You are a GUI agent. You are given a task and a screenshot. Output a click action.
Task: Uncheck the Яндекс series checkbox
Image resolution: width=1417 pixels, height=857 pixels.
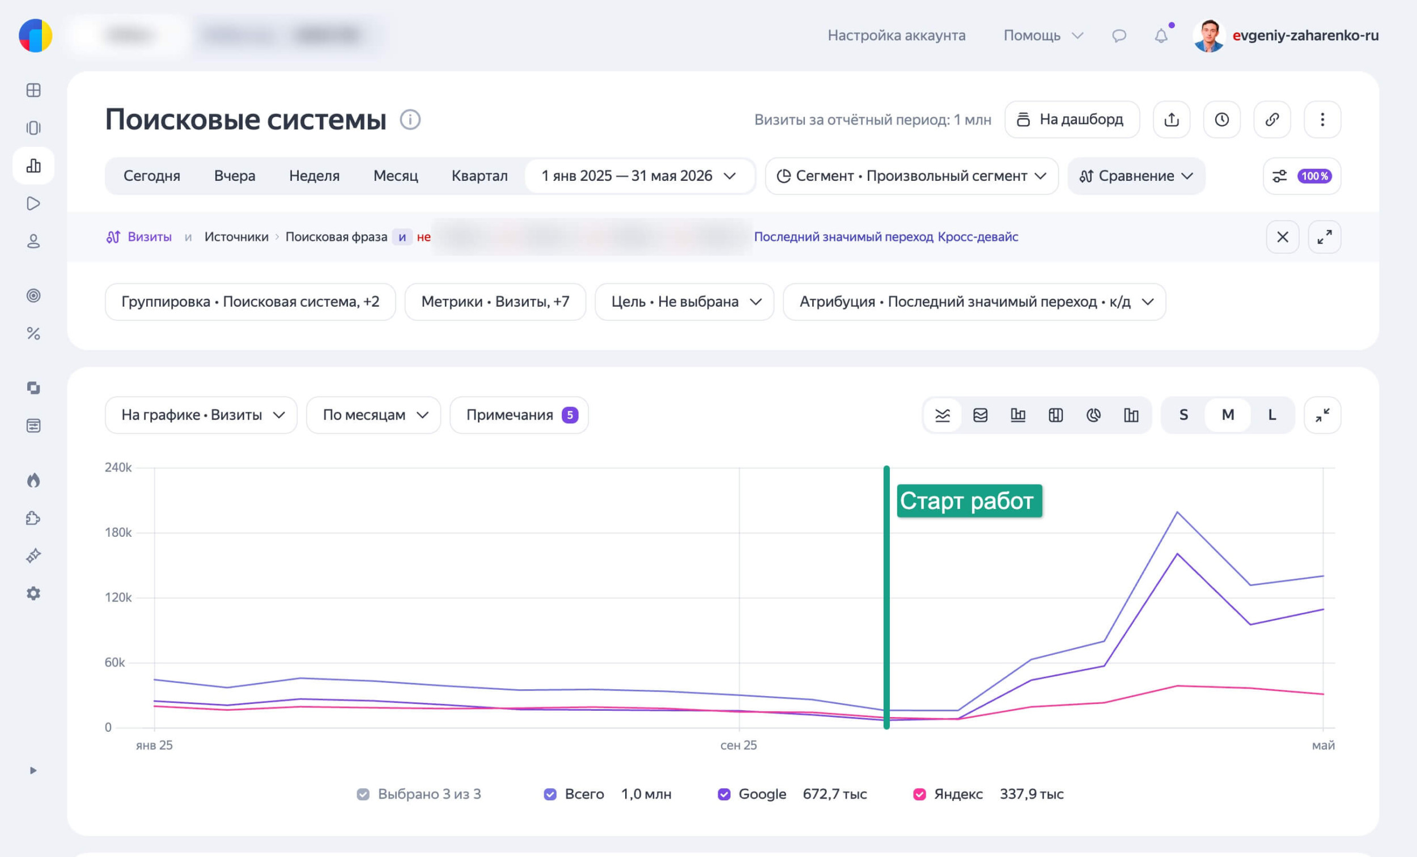click(x=919, y=794)
